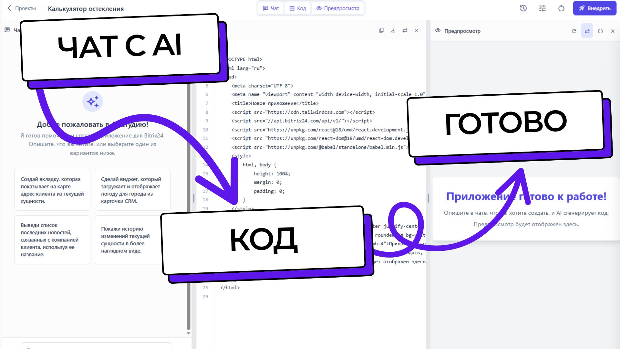This screenshot has height=349, width=620.
Task: Click the circular reset arrow icon in header
Action: coord(561,8)
